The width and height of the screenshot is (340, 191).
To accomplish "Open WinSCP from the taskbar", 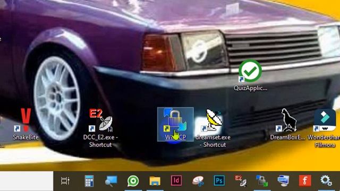I will pos(262,181).
